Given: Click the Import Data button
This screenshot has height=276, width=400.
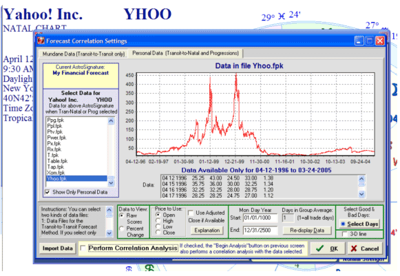Looking at the screenshot, I should [57, 248].
